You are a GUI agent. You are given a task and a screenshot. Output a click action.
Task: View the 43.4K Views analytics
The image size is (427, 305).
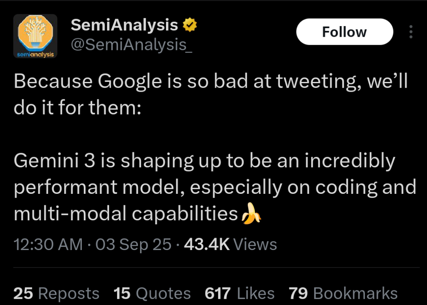(231, 244)
